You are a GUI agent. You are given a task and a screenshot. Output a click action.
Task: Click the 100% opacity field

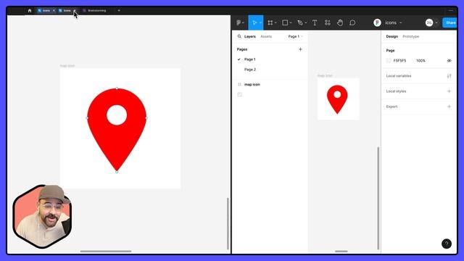[x=420, y=61]
